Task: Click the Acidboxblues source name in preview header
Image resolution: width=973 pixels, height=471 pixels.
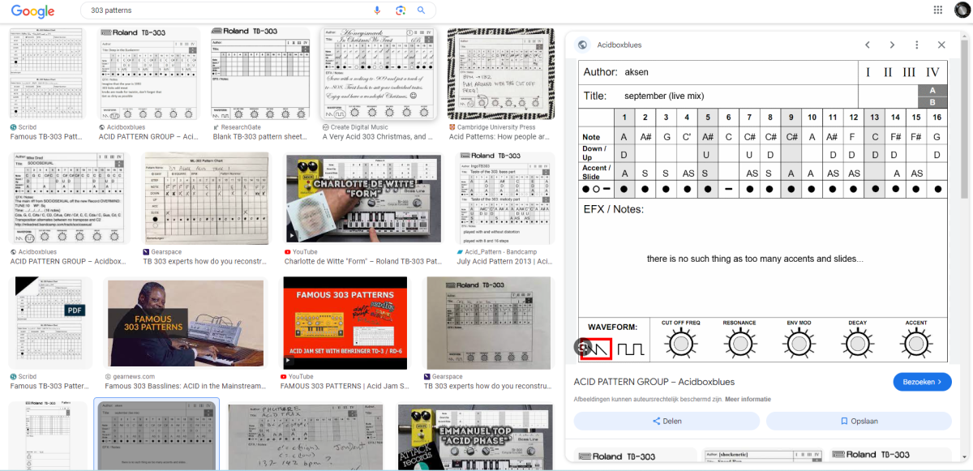Action: click(x=619, y=45)
